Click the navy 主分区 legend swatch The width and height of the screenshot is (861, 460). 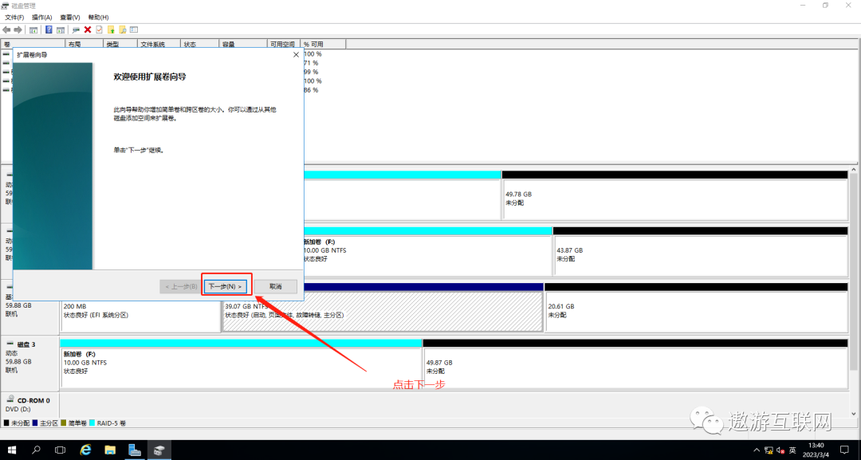coord(35,423)
